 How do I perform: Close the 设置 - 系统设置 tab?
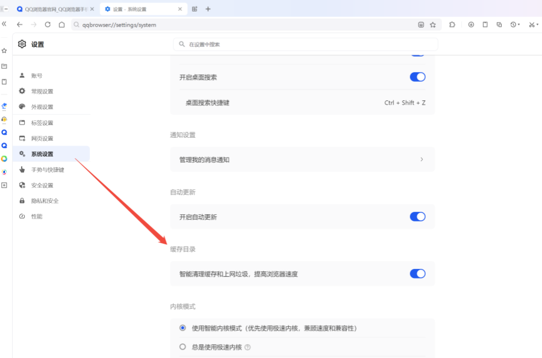(179, 9)
